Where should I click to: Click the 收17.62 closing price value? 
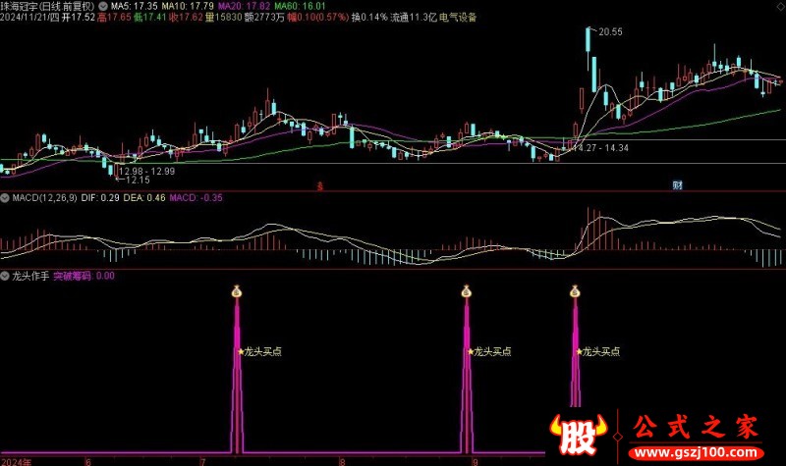(x=186, y=18)
